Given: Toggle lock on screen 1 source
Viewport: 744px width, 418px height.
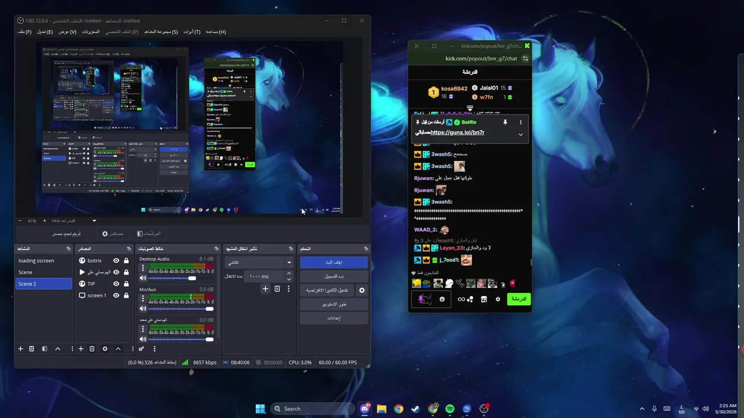Looking at the screenshot, I should coord(126,296).
